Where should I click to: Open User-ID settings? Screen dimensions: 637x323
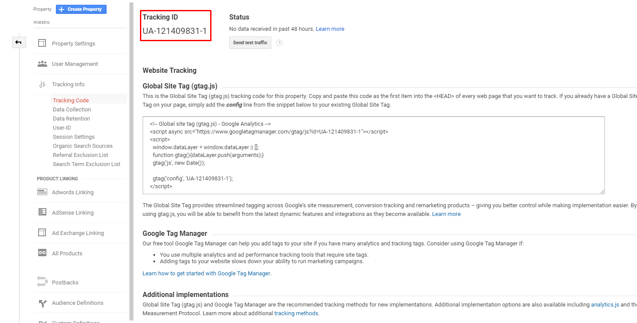coord(62,127)
